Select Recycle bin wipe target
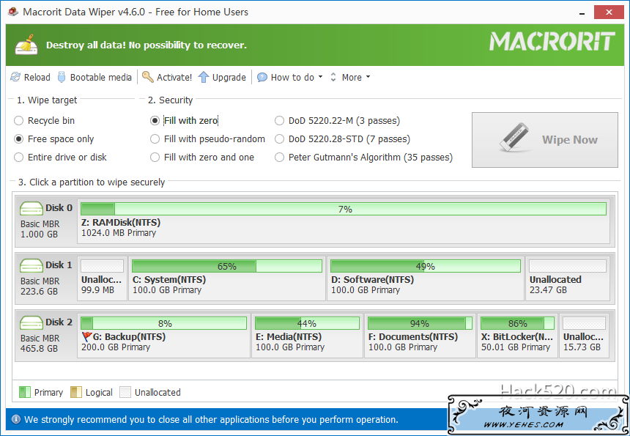Viewport: 630px width, 436px height. (x=44, y=121)
